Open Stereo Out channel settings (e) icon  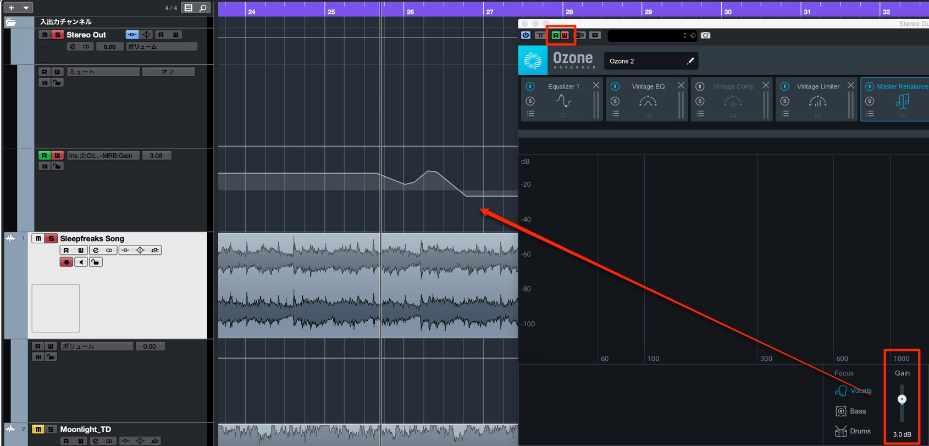click(x=73, y=47)
